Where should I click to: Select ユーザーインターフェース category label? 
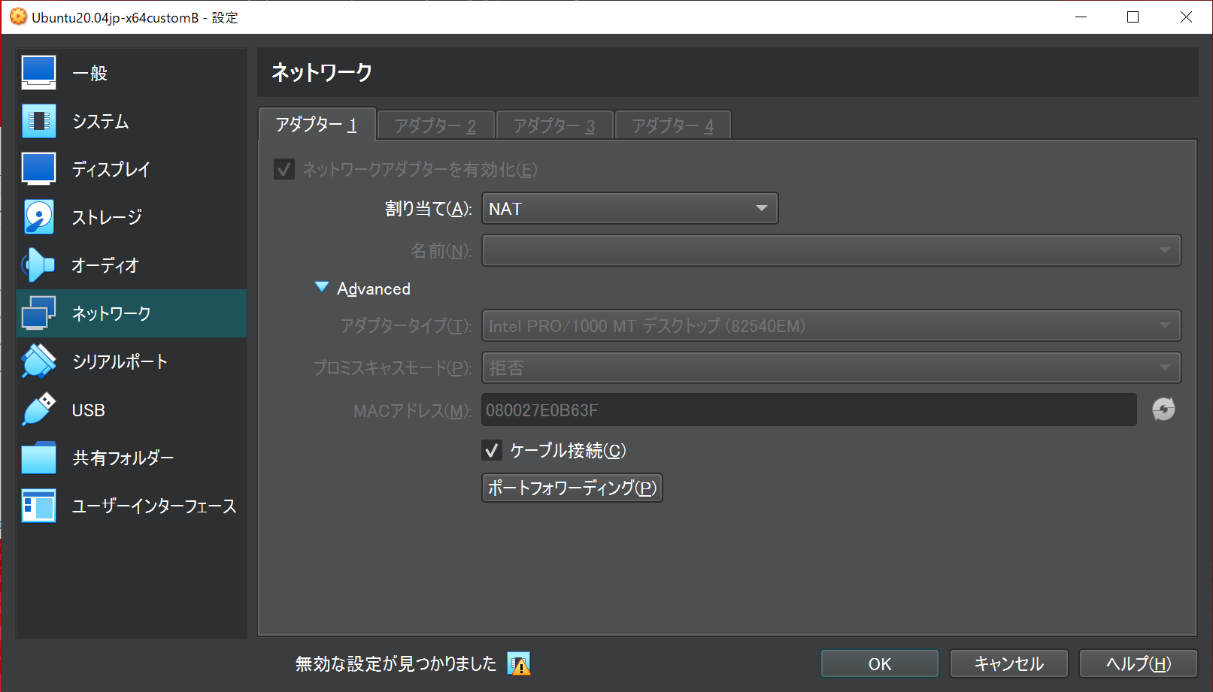pyautogui.click(x=154, y=506)
